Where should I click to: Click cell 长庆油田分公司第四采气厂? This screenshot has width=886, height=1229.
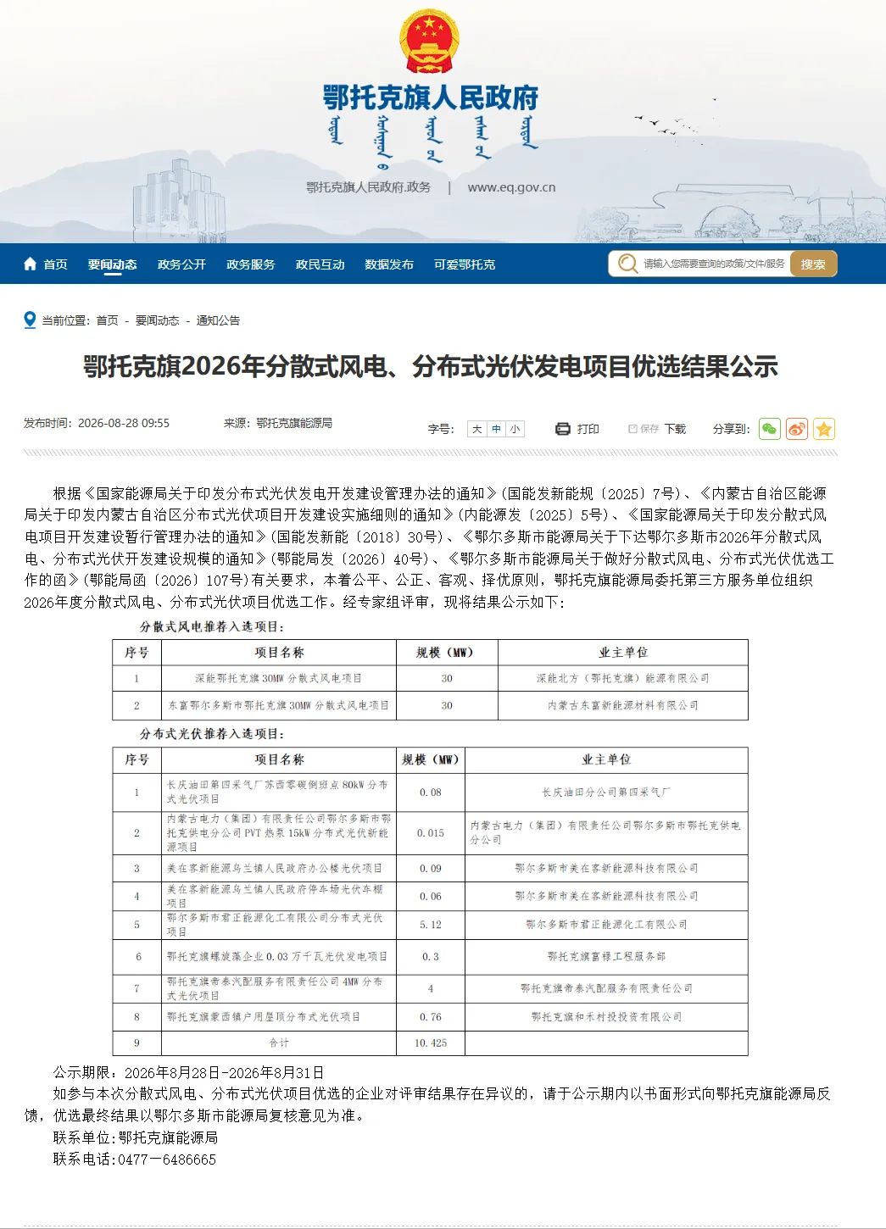[606, 792]
